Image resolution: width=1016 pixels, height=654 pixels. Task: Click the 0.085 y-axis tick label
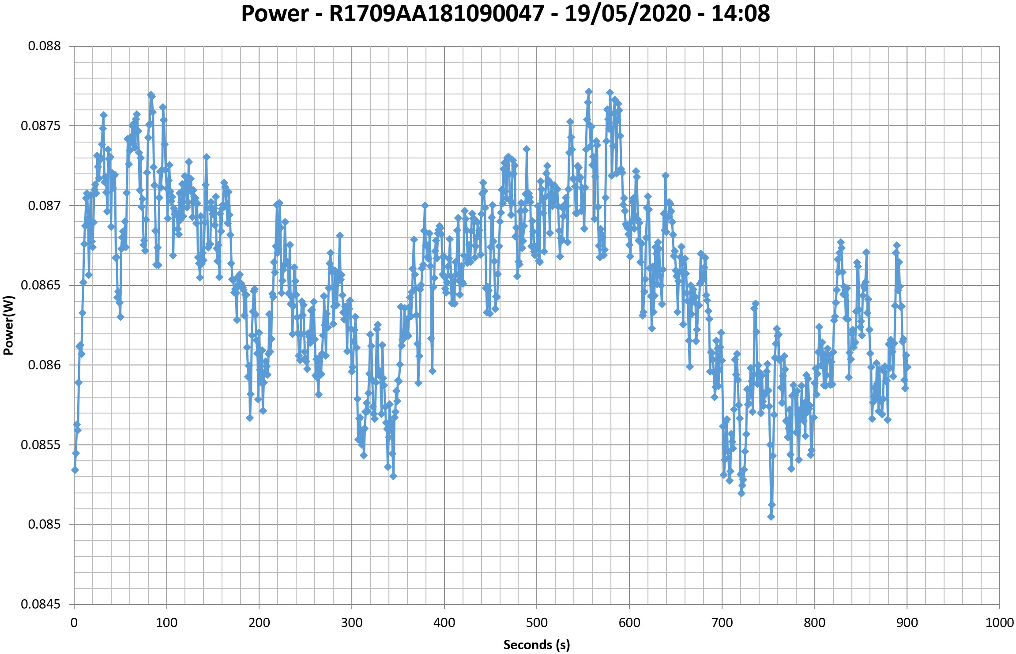[44, 524]
